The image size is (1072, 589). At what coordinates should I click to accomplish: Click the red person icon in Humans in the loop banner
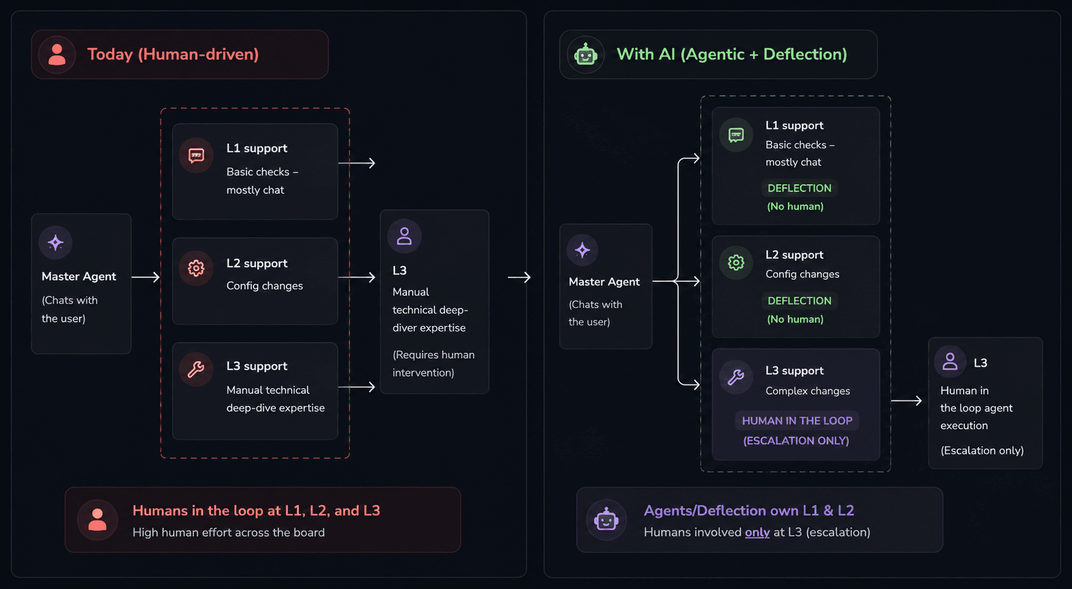[98, 520]
